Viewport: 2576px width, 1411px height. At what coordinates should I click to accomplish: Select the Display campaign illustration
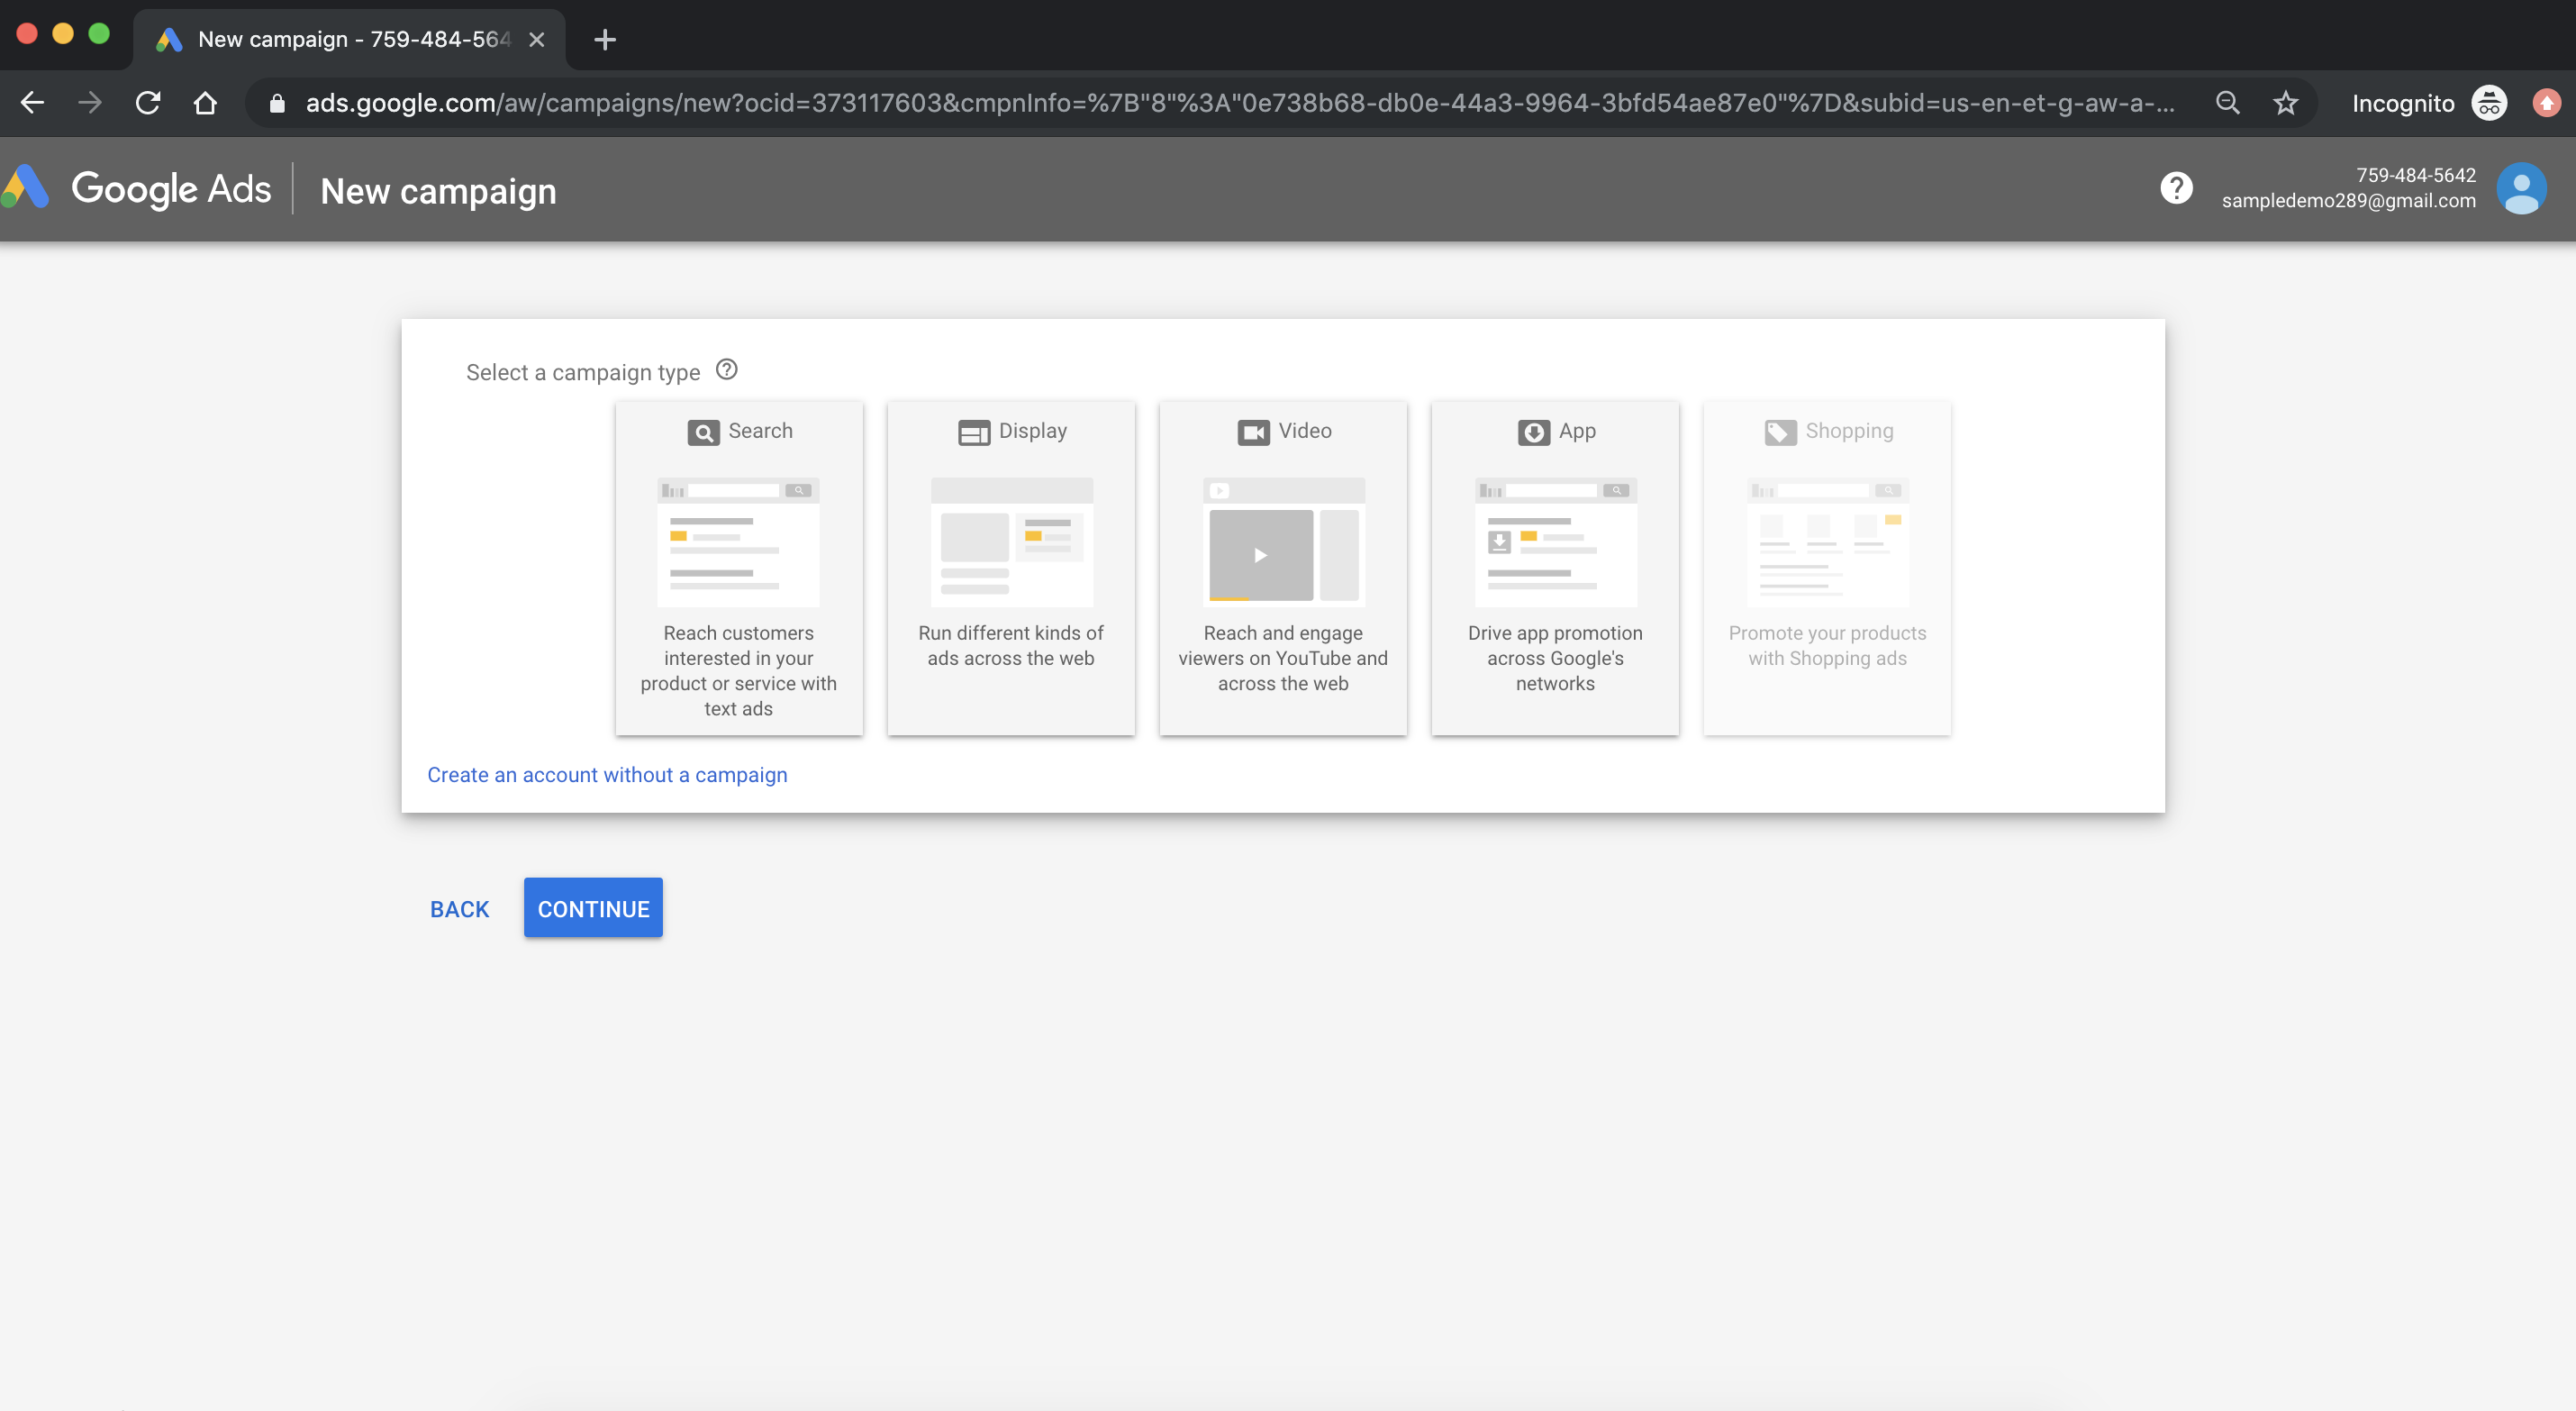(x=1011, y=542)
